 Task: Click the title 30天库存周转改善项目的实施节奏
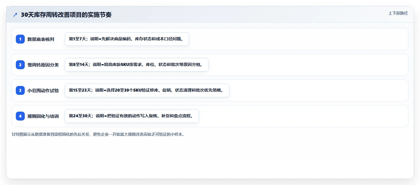pos(66,15)
